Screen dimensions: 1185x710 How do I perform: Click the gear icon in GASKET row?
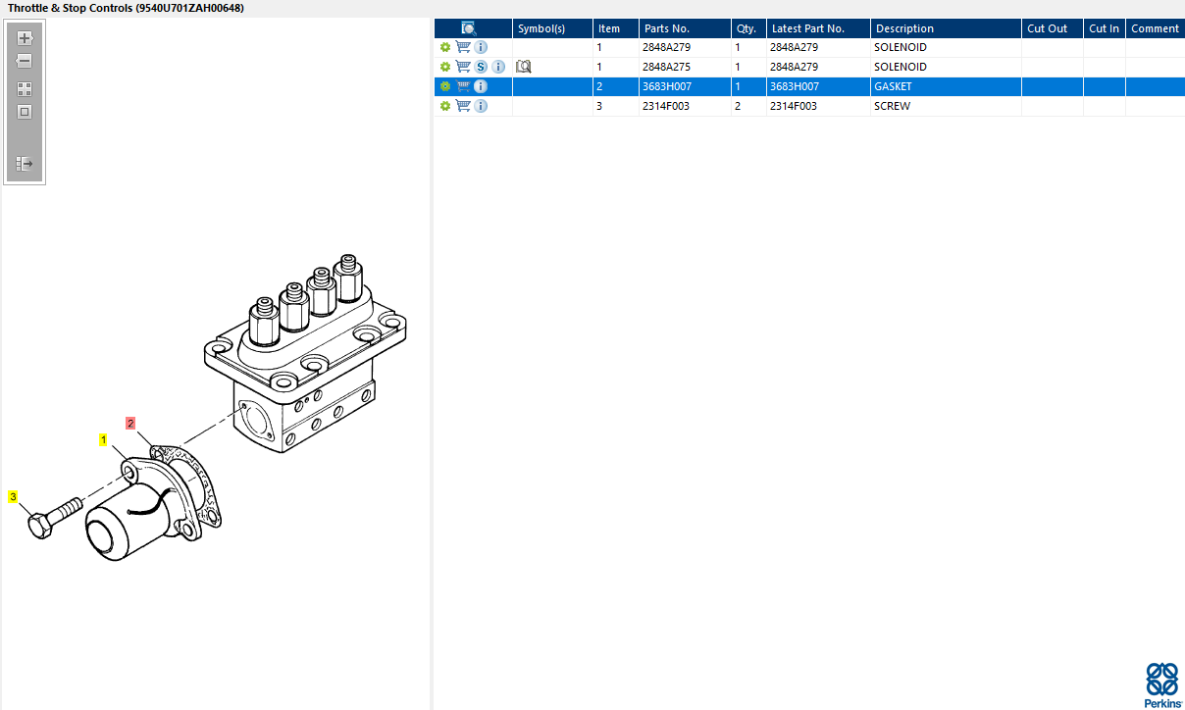coord(445,86)
